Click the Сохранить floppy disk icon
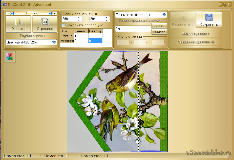Viewport: 234px width, 160px height. pyautogui.click(x=209, y=18)
